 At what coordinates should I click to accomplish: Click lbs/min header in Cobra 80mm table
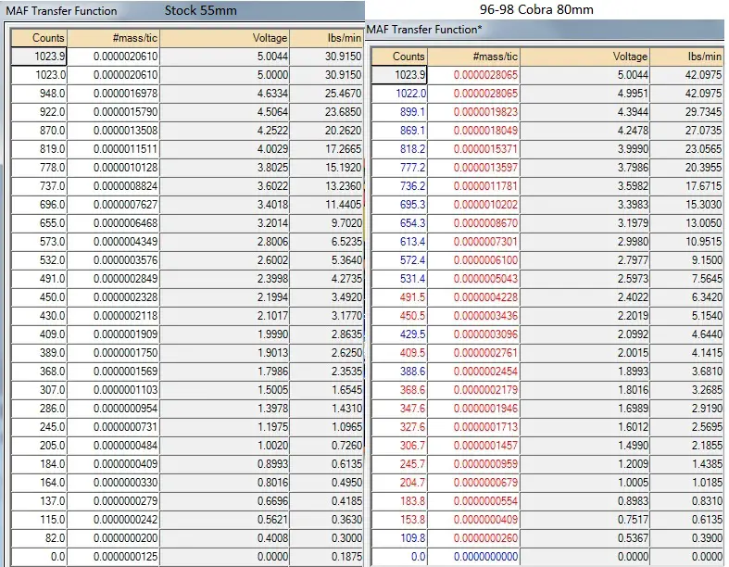coord(686,57)
